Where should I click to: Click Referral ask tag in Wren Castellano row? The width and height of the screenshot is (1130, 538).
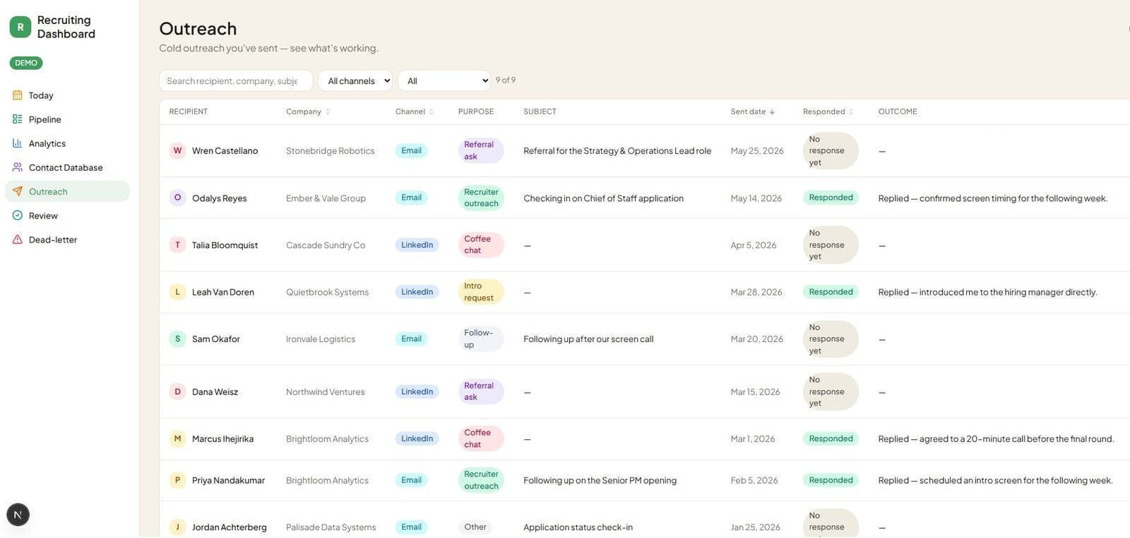[481, 150]
